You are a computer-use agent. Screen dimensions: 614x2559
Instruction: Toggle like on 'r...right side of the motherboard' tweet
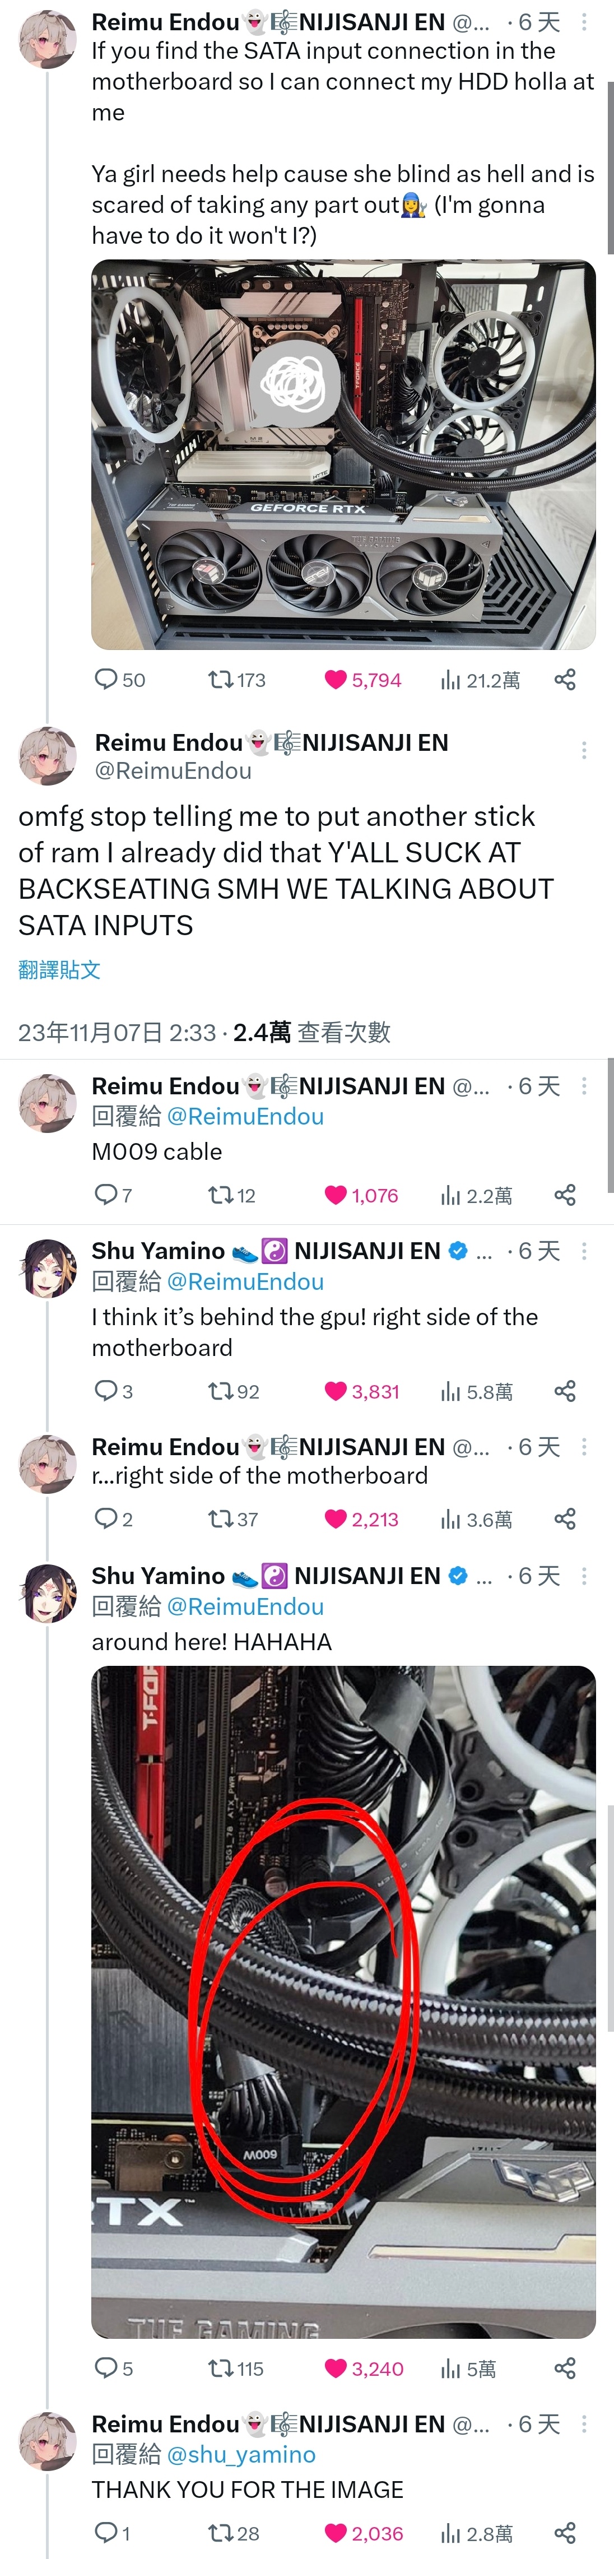(362, 1520)
